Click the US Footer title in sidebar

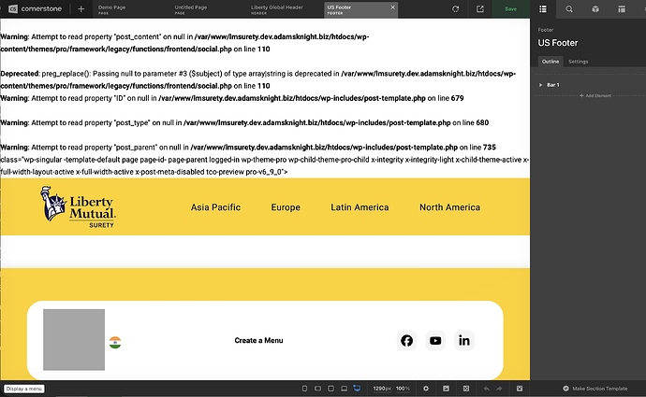[558, 43]
